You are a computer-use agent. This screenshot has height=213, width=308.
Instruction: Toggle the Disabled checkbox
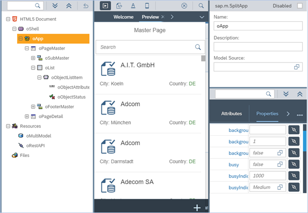click(x=300, y=5)
